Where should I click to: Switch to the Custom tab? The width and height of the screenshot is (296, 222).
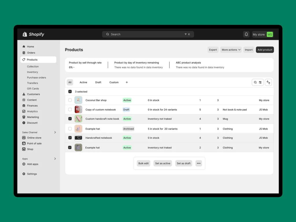tap(114, 82)
